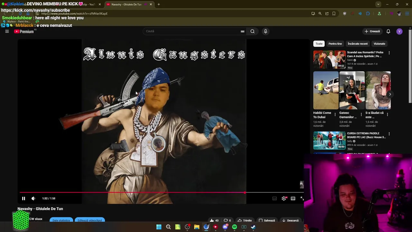
Task: Open Steam from the taskbar
Action: 253,227
